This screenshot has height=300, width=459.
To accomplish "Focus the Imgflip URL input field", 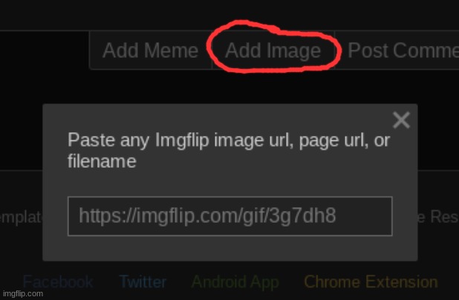I will pyautogui.click(x=229, y=216).
